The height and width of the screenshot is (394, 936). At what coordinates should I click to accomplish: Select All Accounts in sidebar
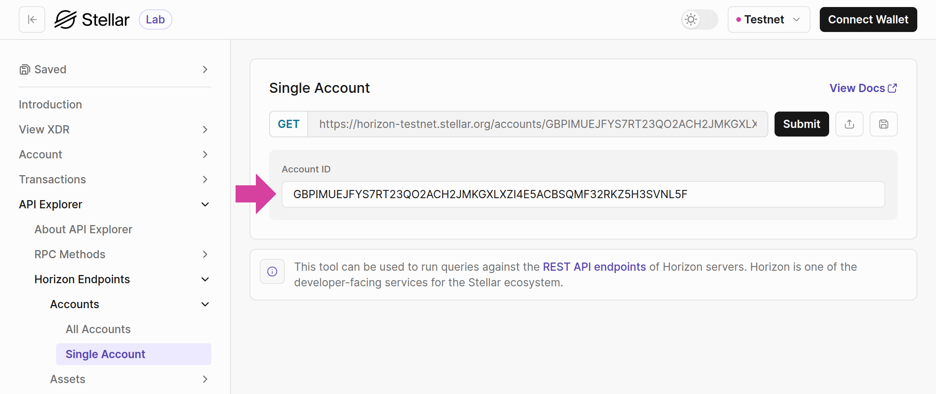(x=98, y=329)
